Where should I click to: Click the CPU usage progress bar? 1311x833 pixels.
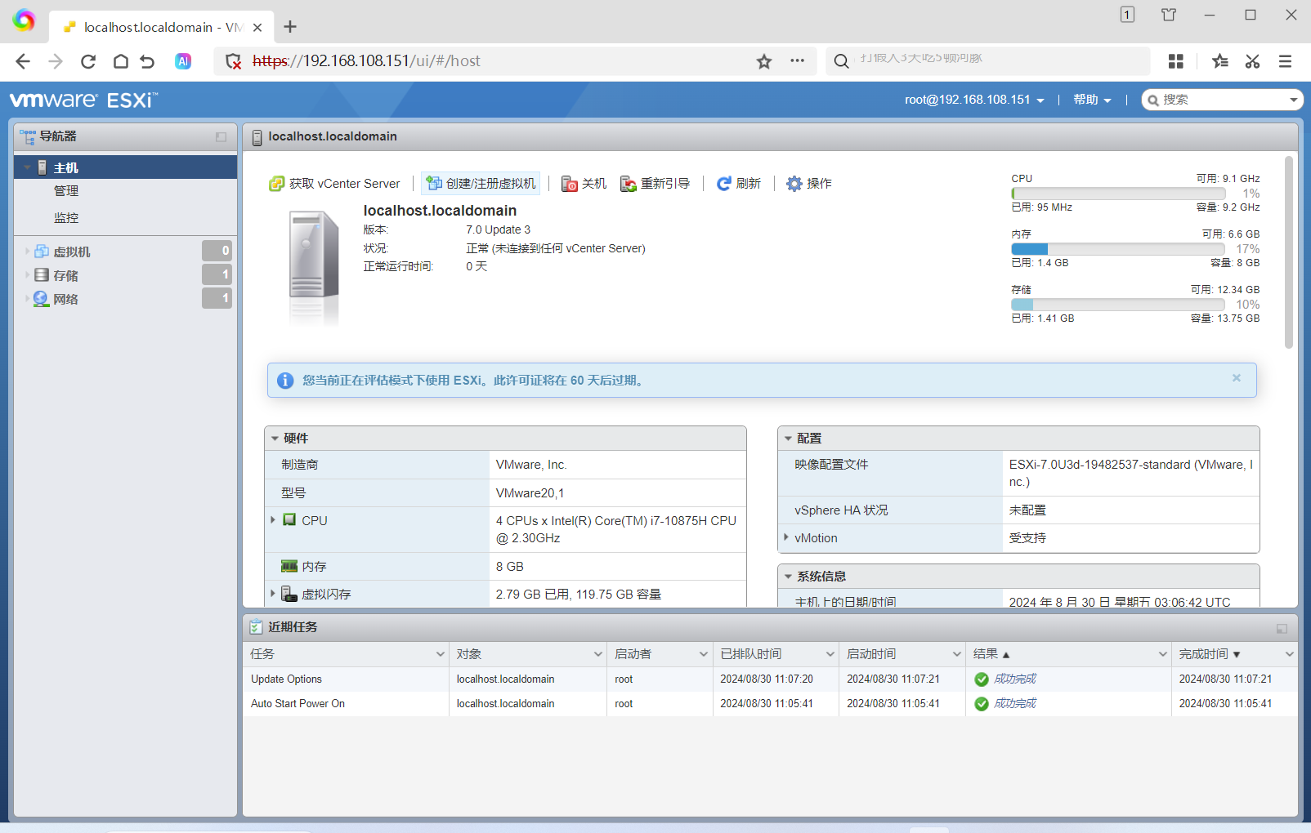pos(1118,194)
